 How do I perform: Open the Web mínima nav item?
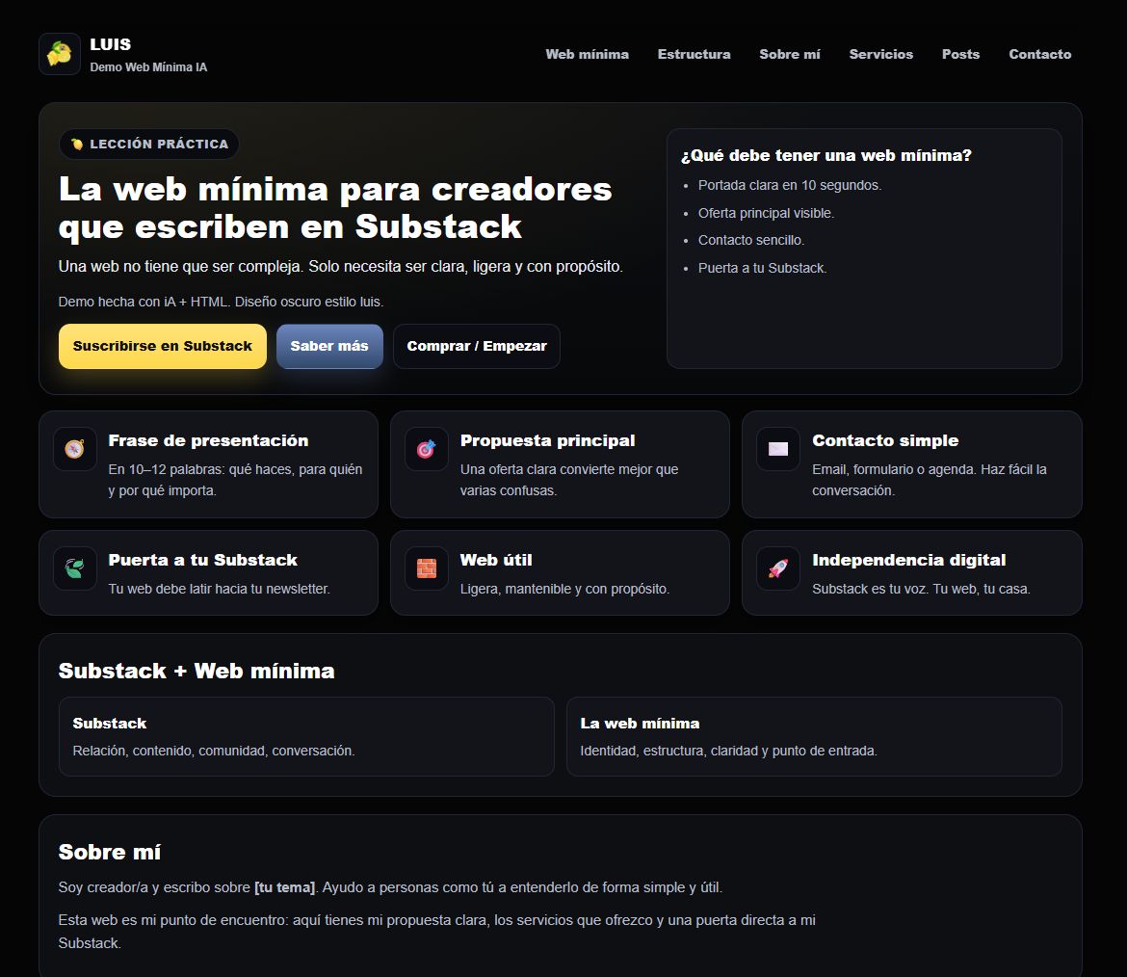(587, 55)
